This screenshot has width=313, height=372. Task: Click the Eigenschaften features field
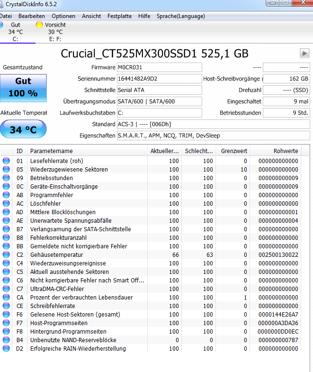pos(214,136)
